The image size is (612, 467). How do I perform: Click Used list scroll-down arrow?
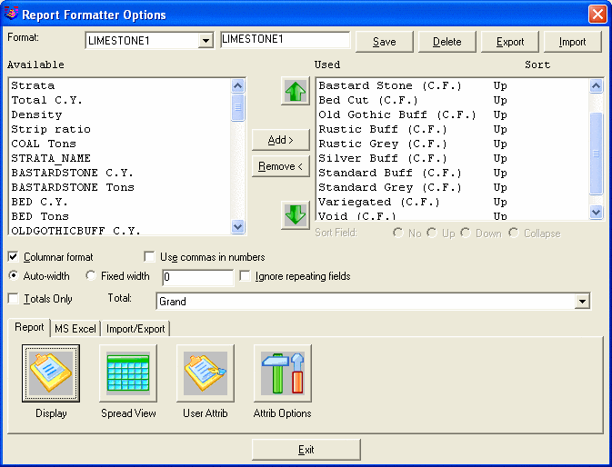tap(596, 212)
